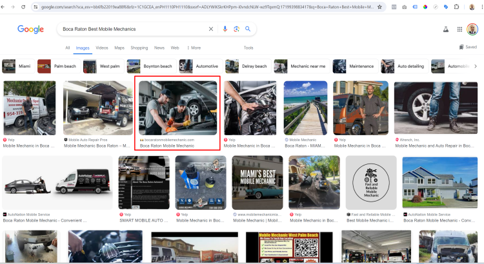Open the News tab
The width and height of the screenshot is (484, 264).
click(x=159, y=48)
